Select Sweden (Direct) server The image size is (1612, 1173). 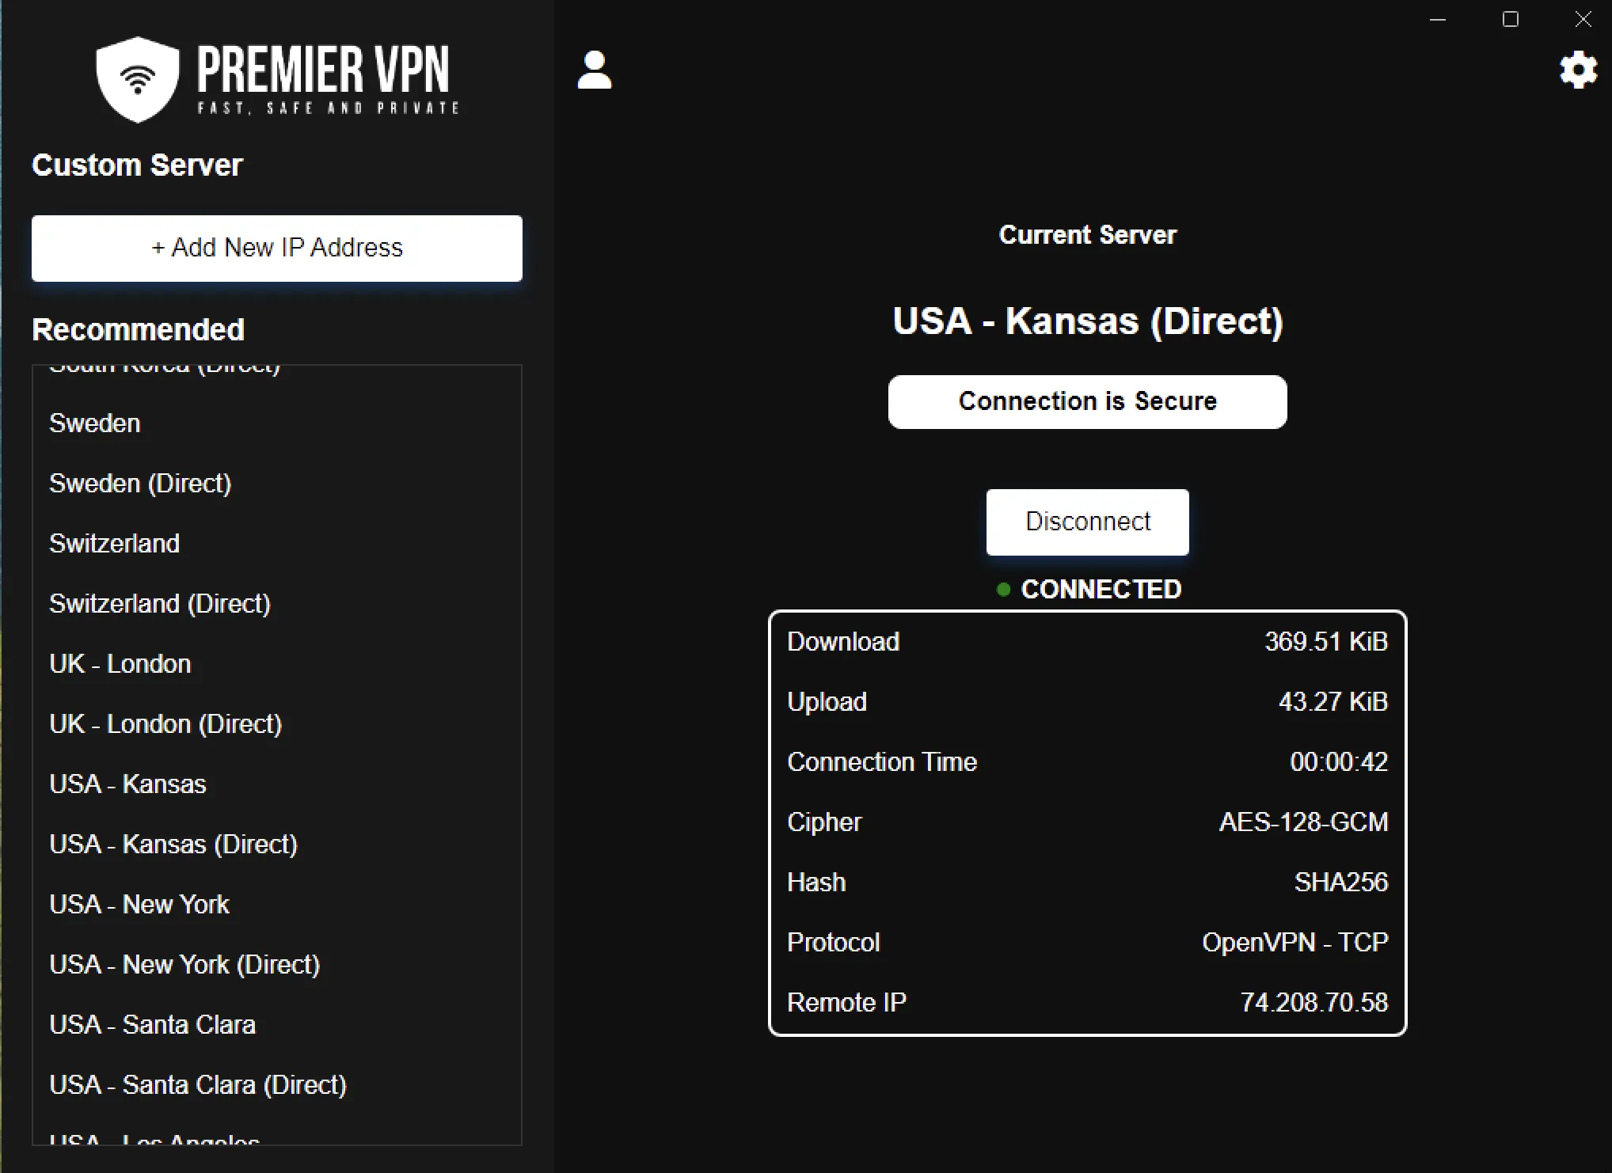pos(140,484)
